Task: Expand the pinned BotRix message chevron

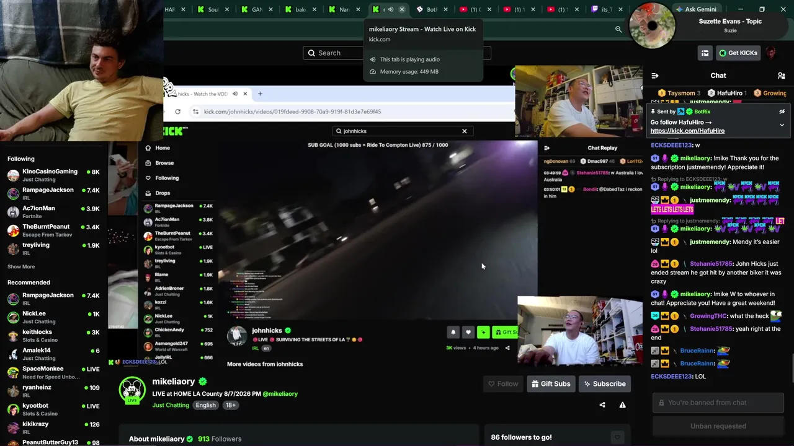Action: 782,125
